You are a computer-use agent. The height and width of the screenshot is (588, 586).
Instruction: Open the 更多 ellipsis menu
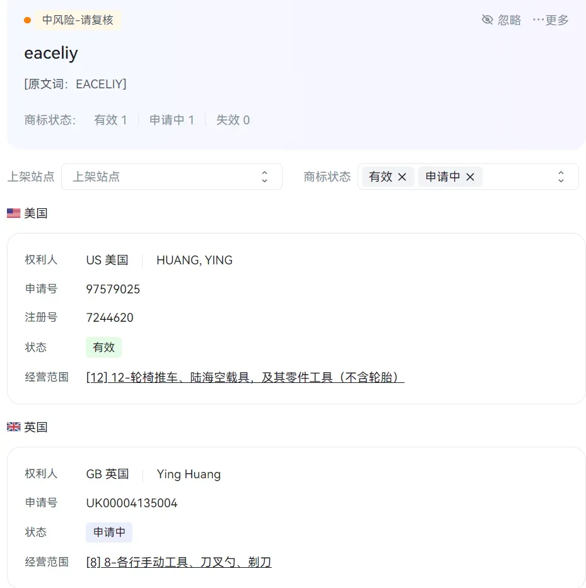pos(551,20)
